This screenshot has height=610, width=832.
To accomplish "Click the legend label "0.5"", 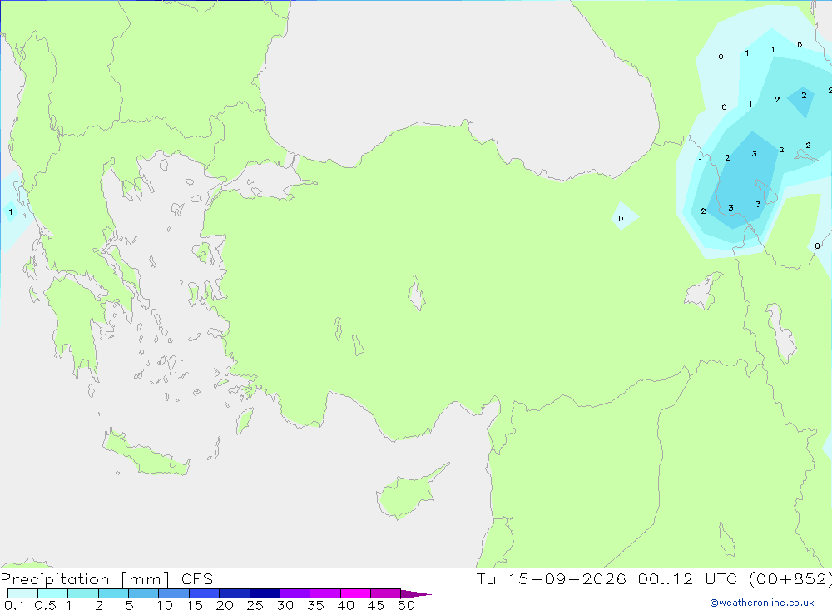I will 45,605.
